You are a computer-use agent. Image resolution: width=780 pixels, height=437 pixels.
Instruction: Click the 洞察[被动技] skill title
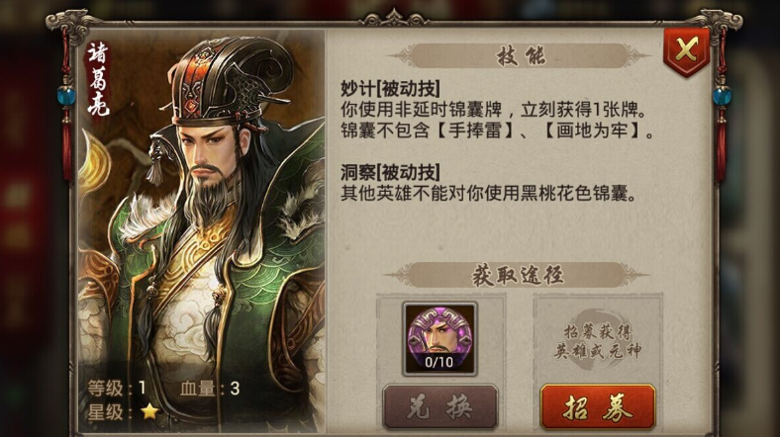[391, 172]
